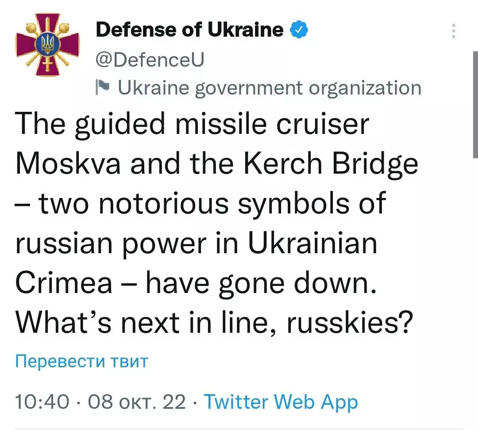The image size is (478, 430).
Task: Click the flag icon beside government label
Action: tap(102, 87)
